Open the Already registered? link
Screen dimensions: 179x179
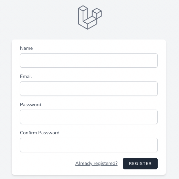(96, 164)
